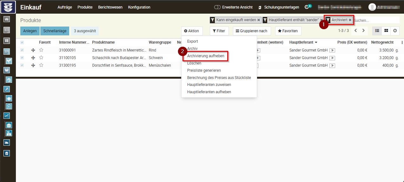Uncheck the row checkbox for Schaschlik product

(x=22, y=58)
